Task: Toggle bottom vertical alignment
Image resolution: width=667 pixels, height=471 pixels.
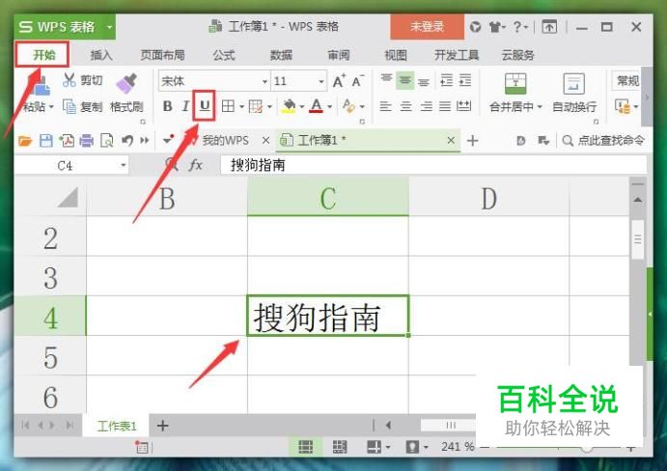Action: tap(423, 81)
